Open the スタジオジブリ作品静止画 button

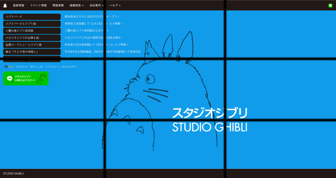coord(32,38)
